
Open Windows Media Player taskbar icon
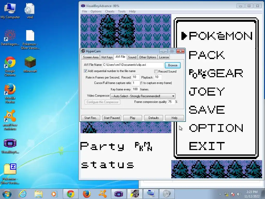pos(54,194)
